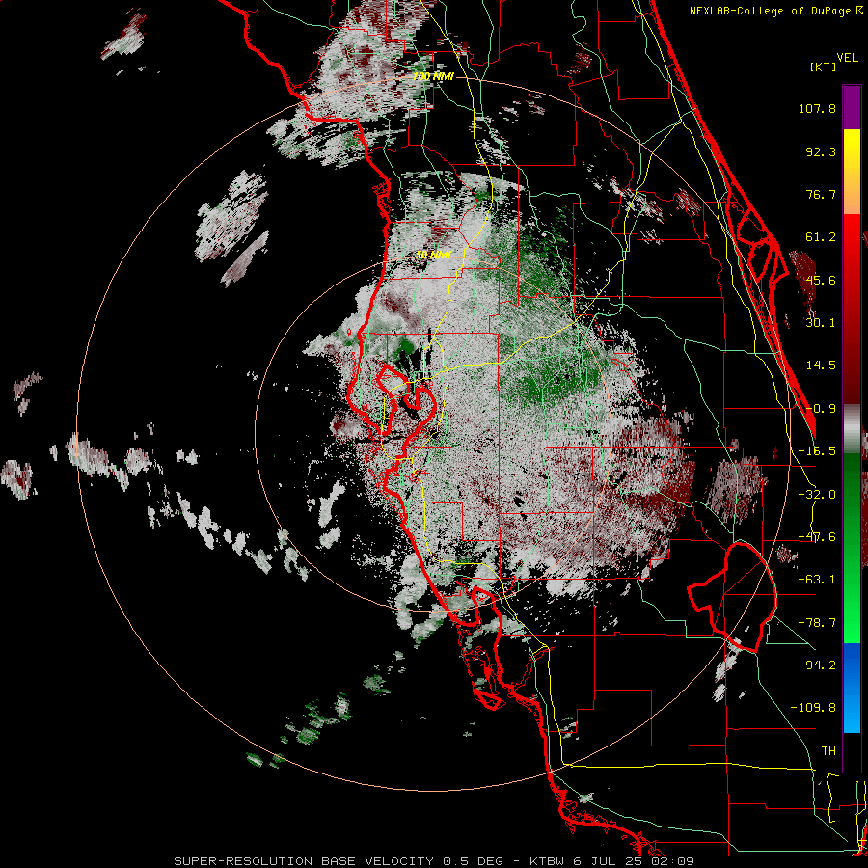
Task: Click the 50 NMI range ring label
Action: (x=433, y=256)
